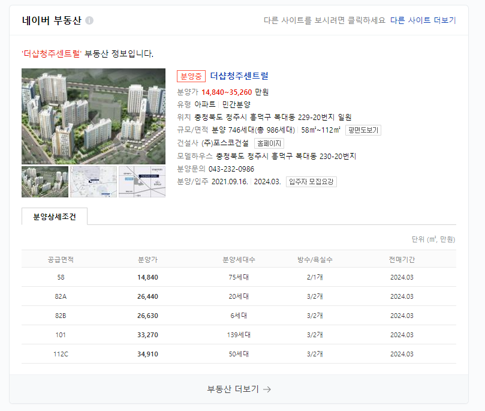This screenshot has width=485, height=411.
Task: Click the 분양가 column header in the table
Action: click(x=147, y=259)
